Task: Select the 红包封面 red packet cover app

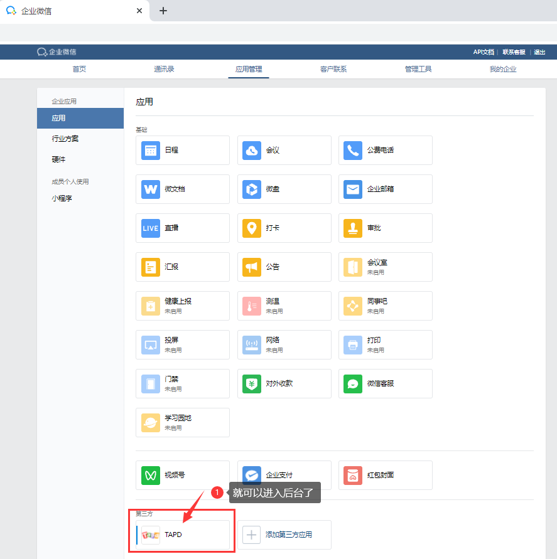Action: (385, 475)
